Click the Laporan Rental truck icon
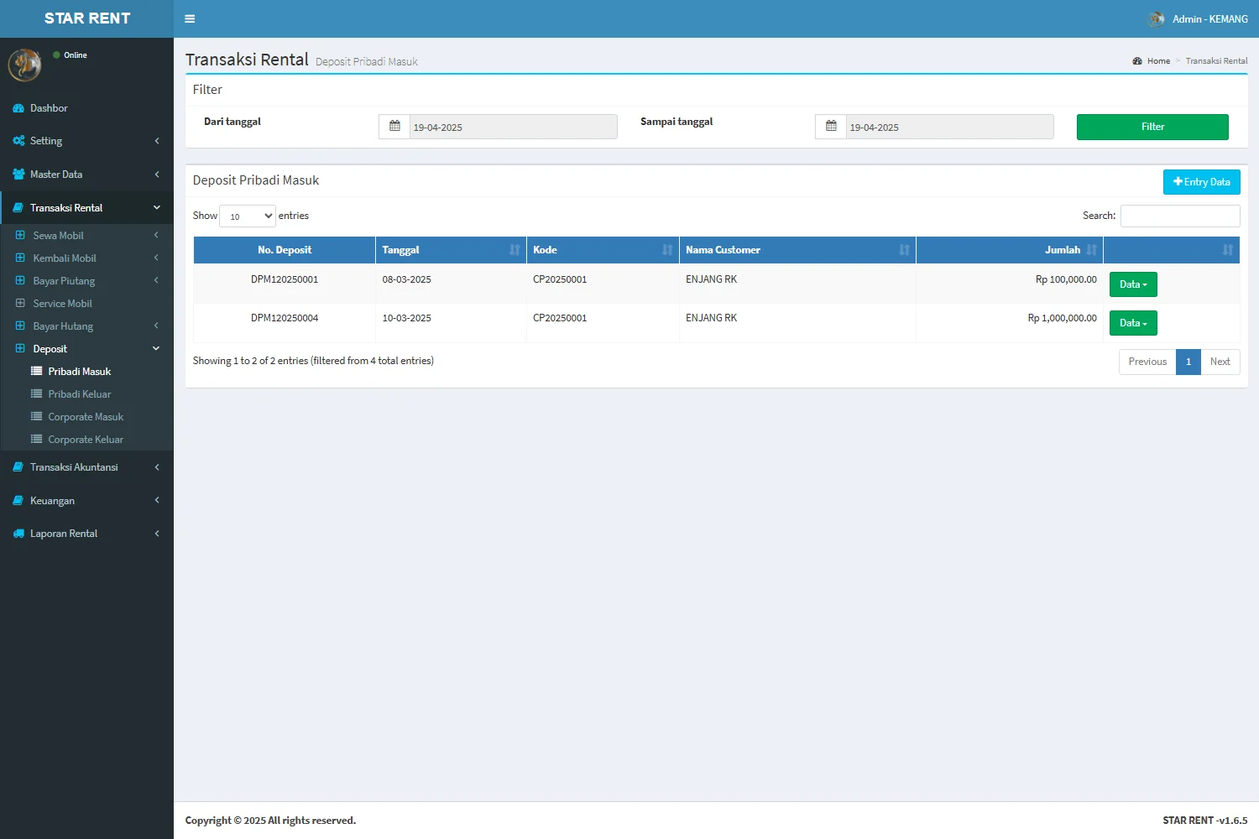This screenshot has height=839, width=1259. (18, 534)
